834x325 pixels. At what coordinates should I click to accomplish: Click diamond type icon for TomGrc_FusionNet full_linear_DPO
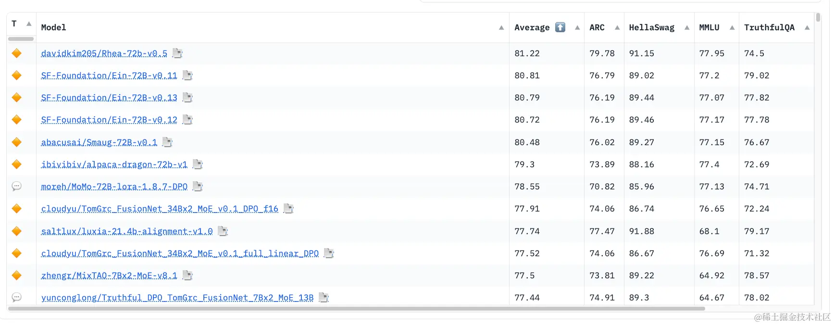tap(17, 253)
